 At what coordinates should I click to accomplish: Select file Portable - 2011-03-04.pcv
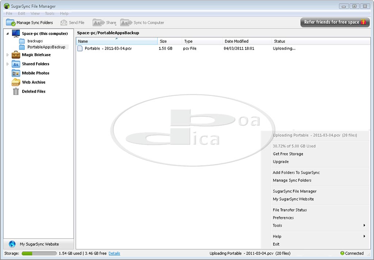[108, 48]
